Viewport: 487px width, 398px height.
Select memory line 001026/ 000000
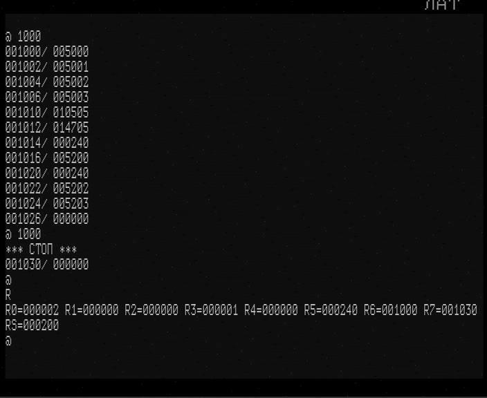pyautogui.click(x=47, y=219)
